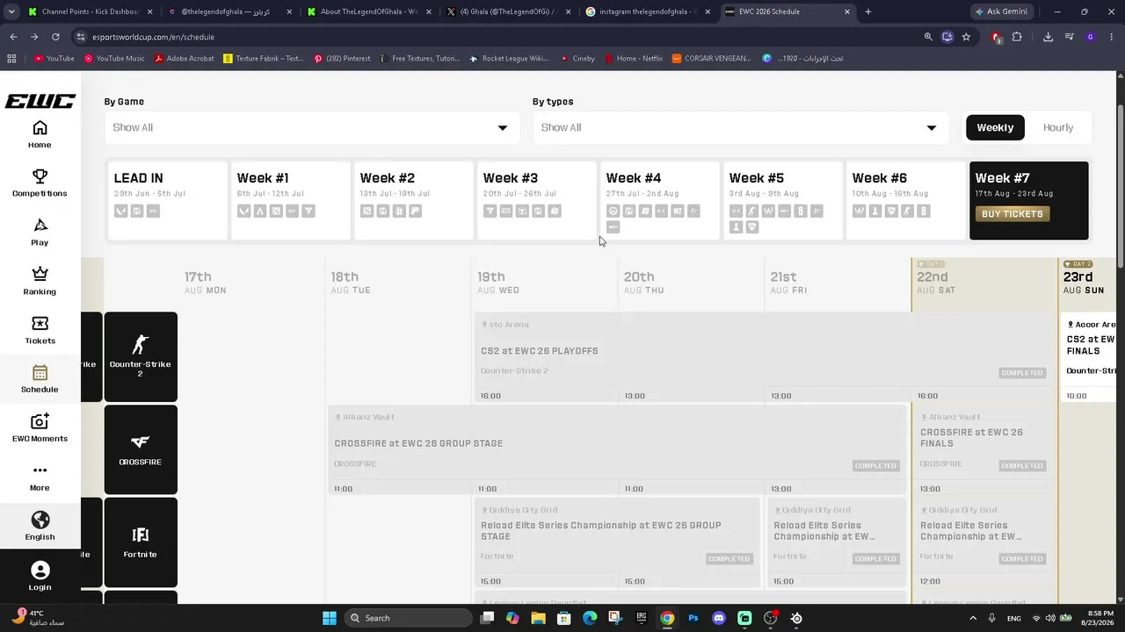Open the CROSSFIRE at EWC 26 FINALS event
The image size is (1125, 632).
click(x=983, y=449)
